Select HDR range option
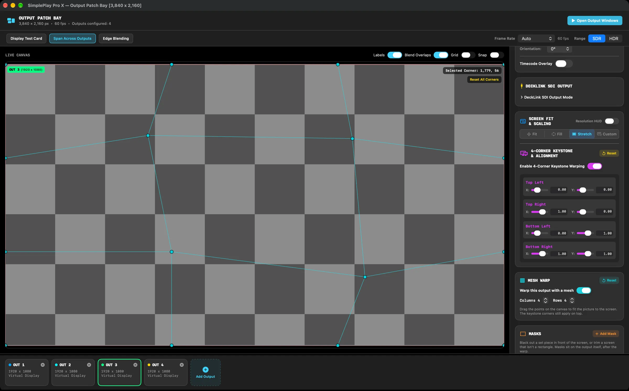Image resolution: width=629 pixels, height=391 pixels. pos(614,39)
